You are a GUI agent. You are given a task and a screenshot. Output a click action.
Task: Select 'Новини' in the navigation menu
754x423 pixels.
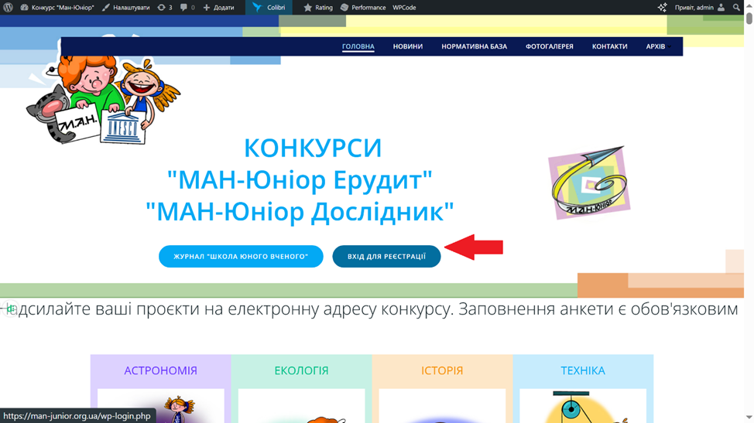[407, 46]
